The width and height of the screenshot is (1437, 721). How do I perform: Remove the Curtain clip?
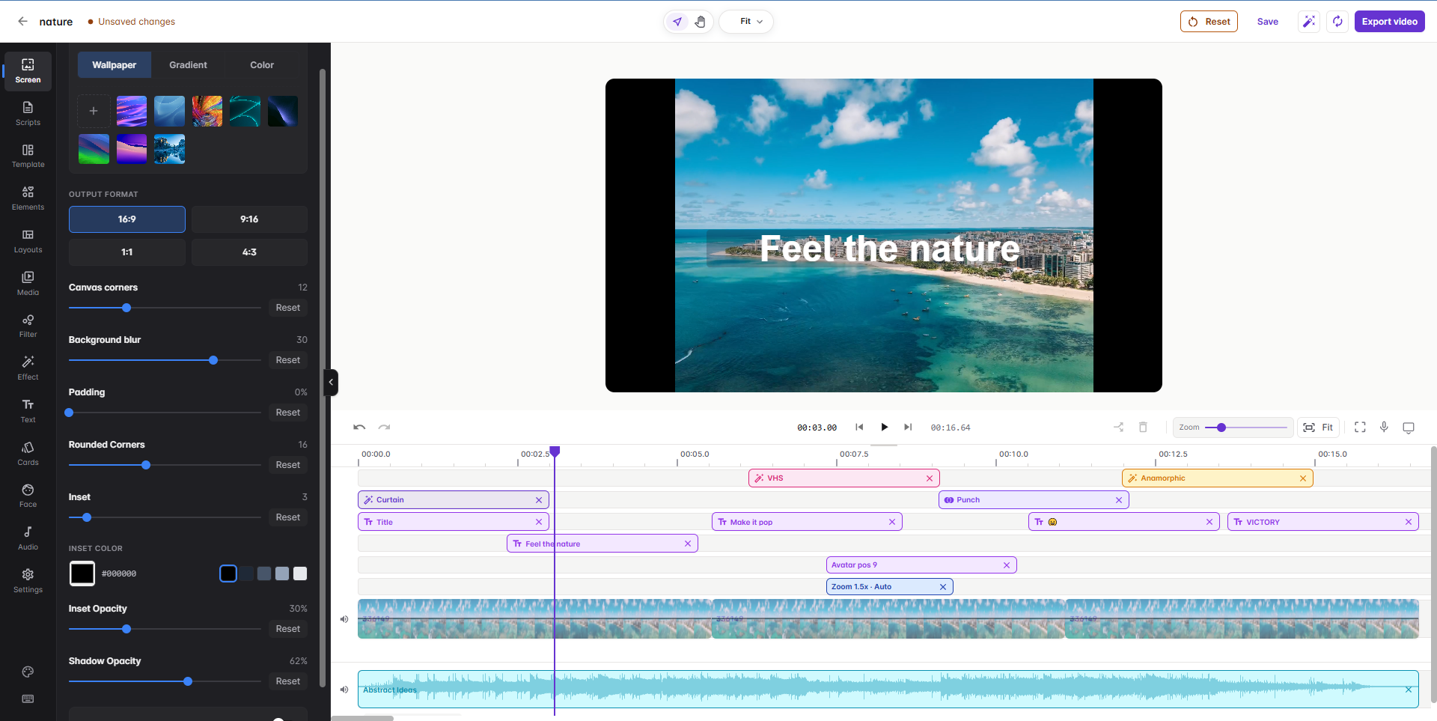(539, 500)
